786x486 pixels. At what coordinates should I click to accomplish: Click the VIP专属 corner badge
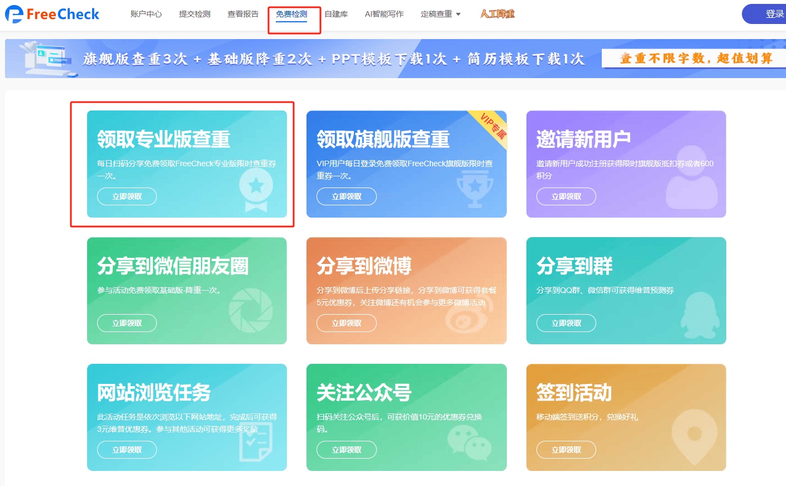click(x=493, y=127)
